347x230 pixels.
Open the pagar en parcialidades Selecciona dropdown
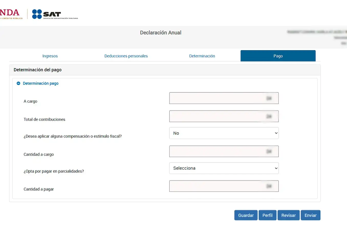click(224, 168)
